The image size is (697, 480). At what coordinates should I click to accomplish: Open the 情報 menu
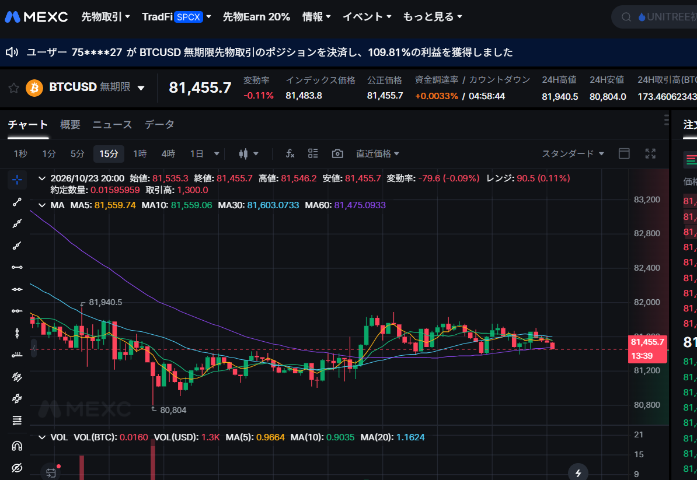316,17
